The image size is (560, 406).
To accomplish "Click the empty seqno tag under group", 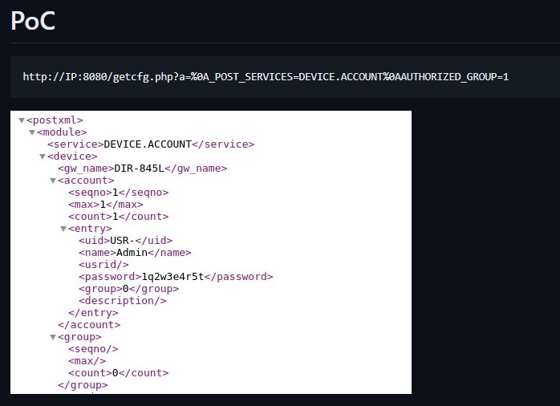I will click(x=93, y=349).
